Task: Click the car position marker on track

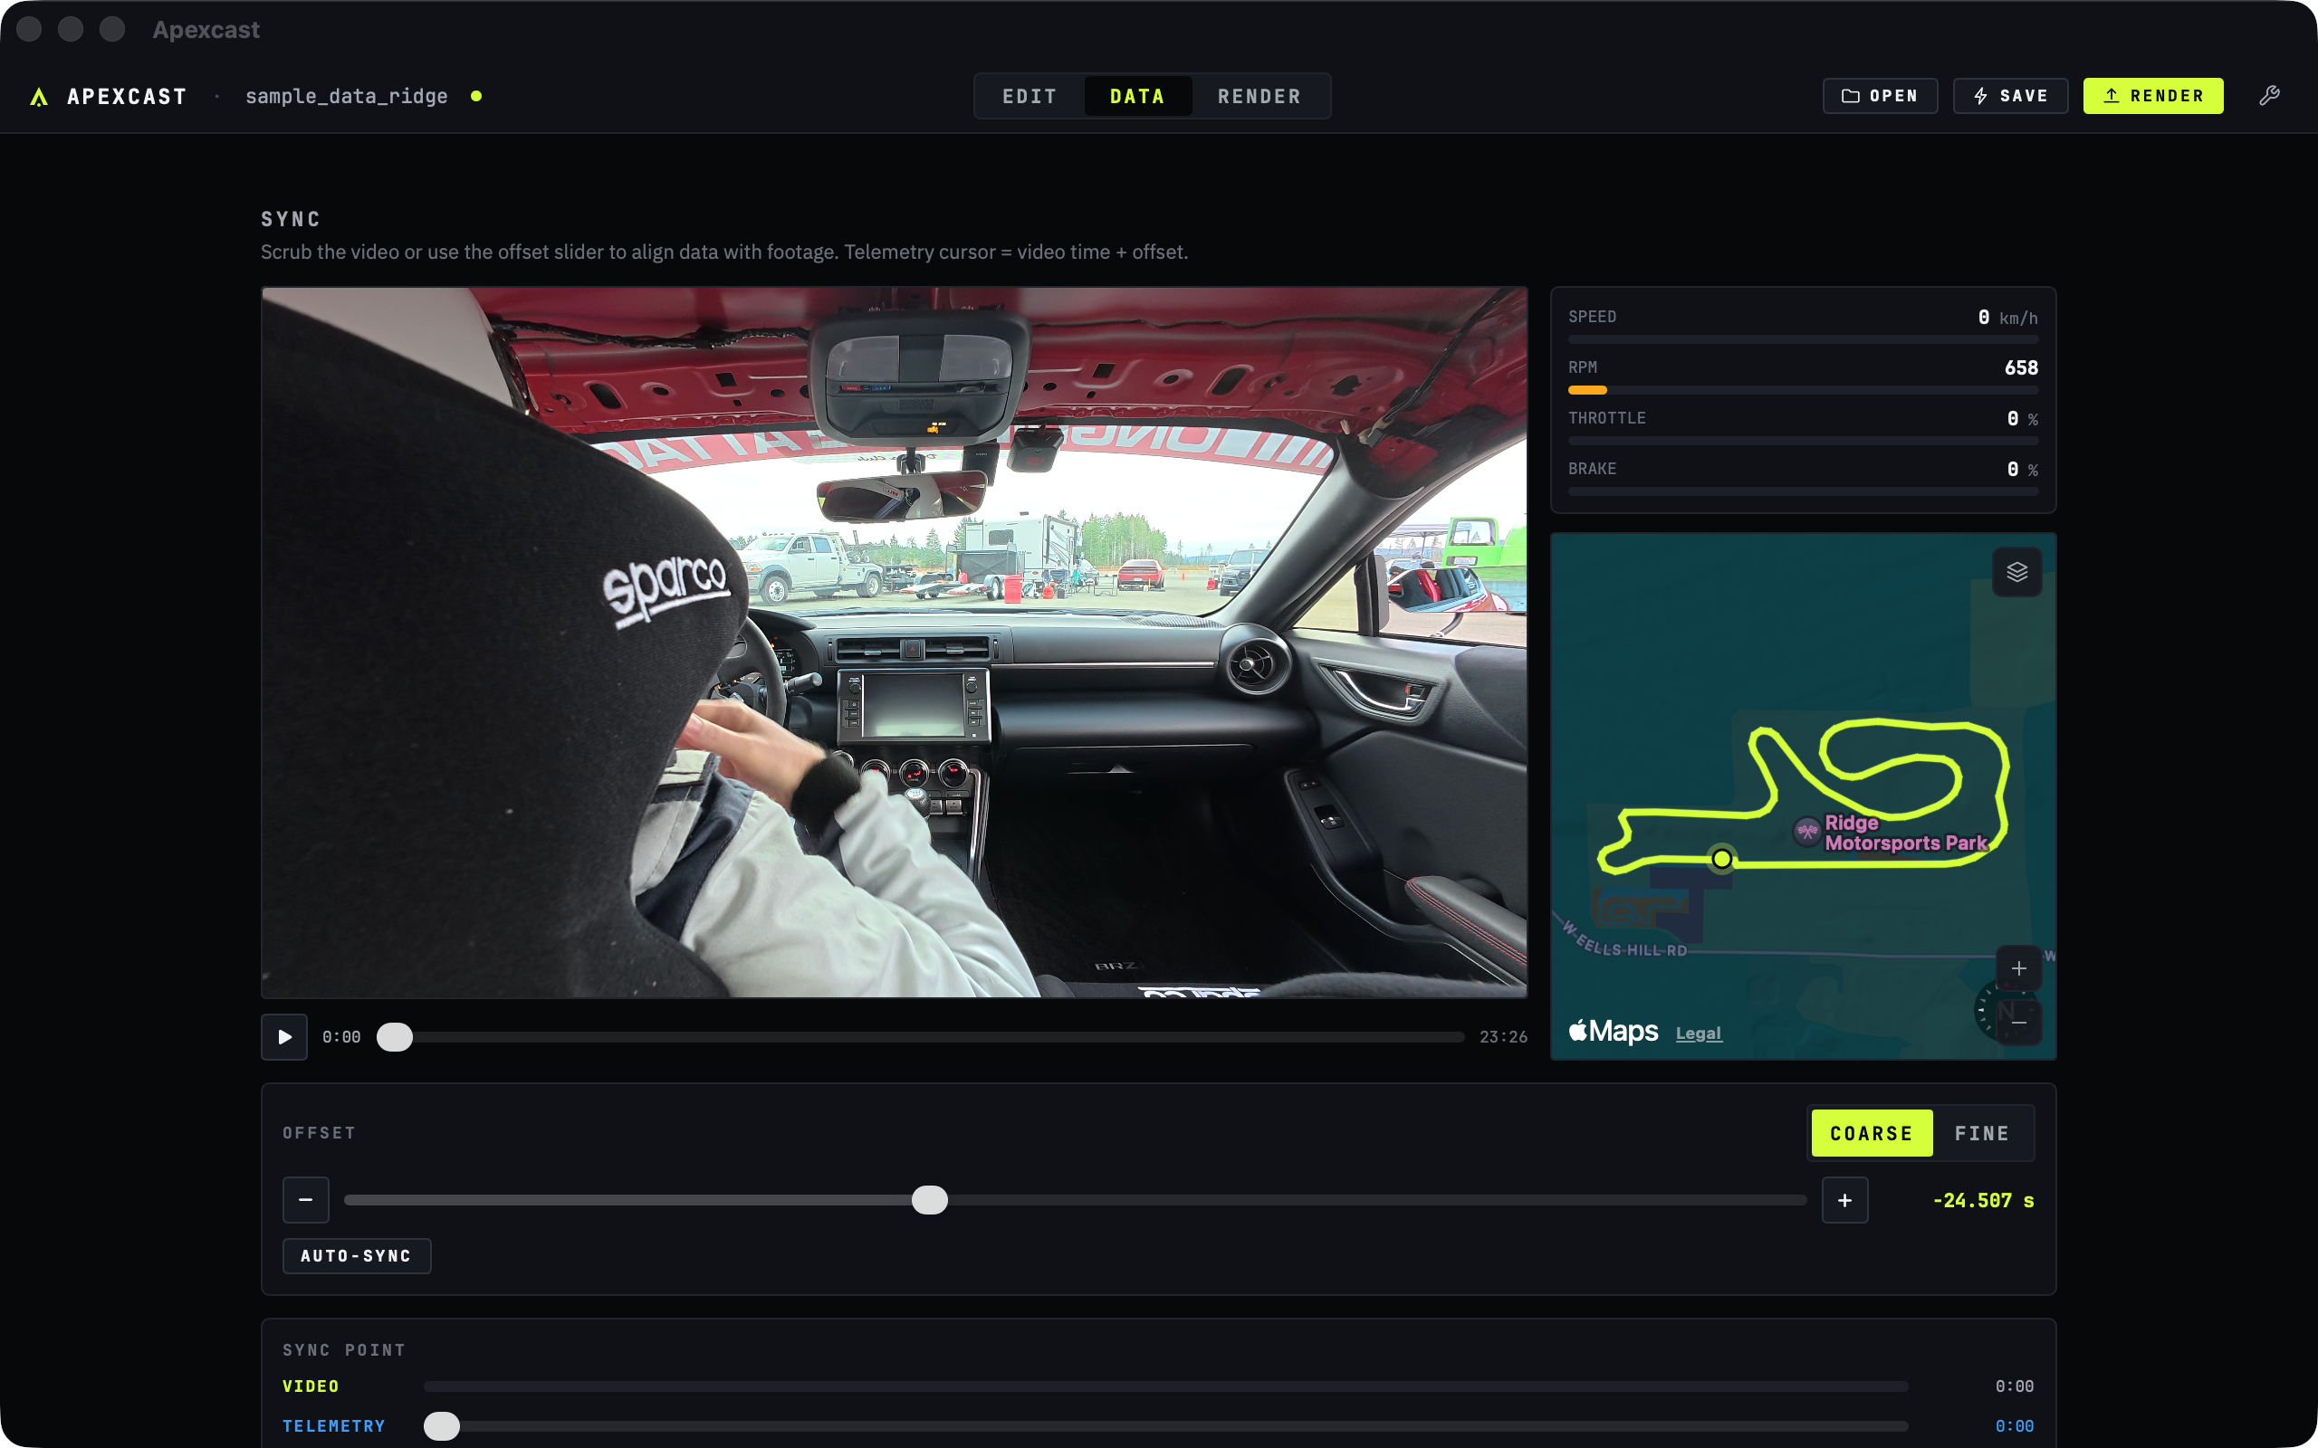Action: [1721, 859]
